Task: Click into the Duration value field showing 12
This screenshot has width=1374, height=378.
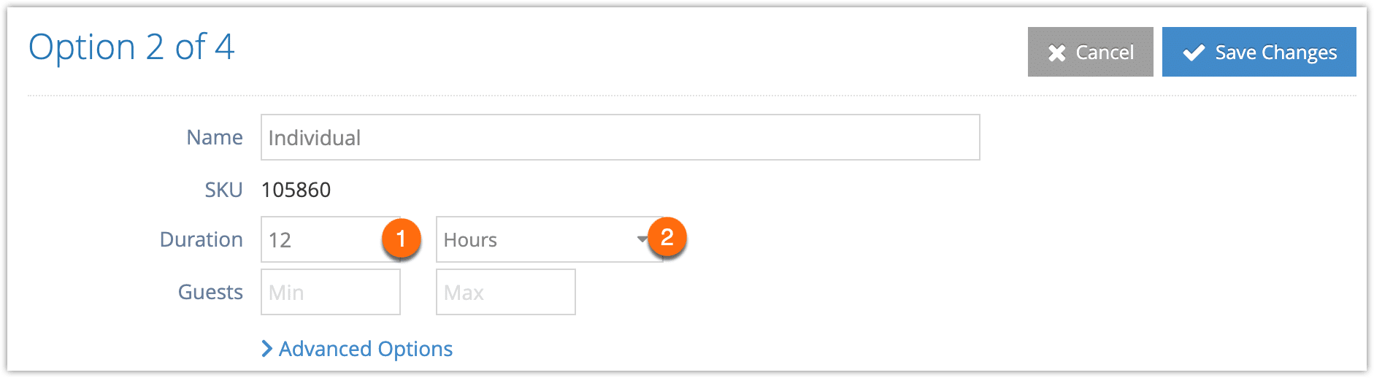Action: pos(330,239)
